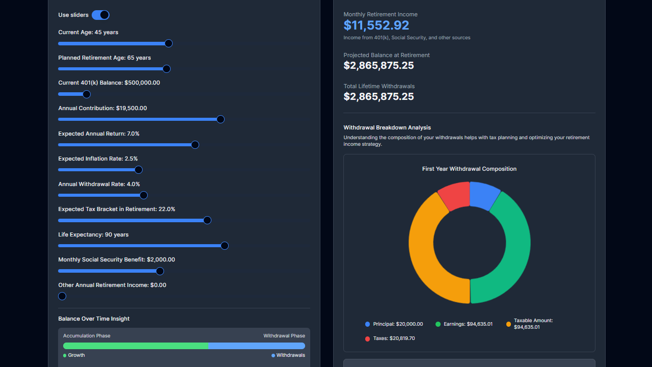Click the green Earnings legend dot
652x367 pixels.
(438, 324)
